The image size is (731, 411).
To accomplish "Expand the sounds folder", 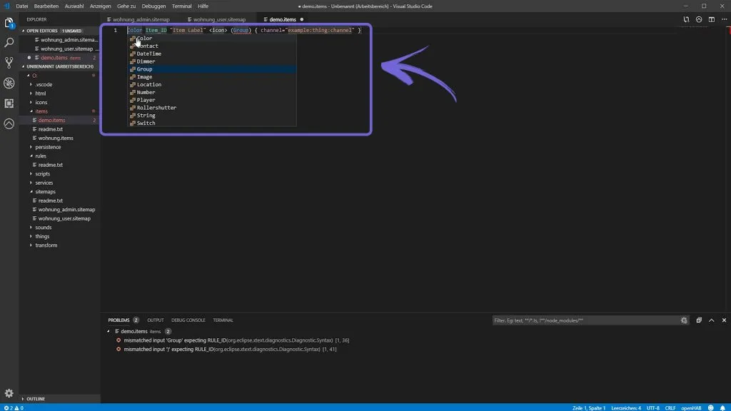I will pyautogui.click(x=31, y=228).
